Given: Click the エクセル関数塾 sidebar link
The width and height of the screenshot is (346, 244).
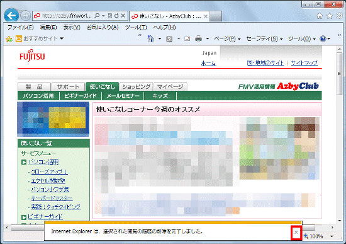Looking at the screenshot, I should [x=48, y=181].
